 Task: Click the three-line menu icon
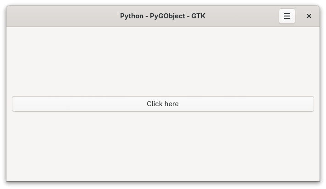pos(287,16)
